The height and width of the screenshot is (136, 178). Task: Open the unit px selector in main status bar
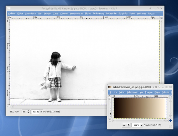tap(26, 112)
